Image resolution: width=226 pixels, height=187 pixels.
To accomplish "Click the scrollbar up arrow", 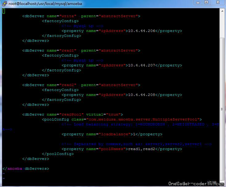I will (222, 10).
